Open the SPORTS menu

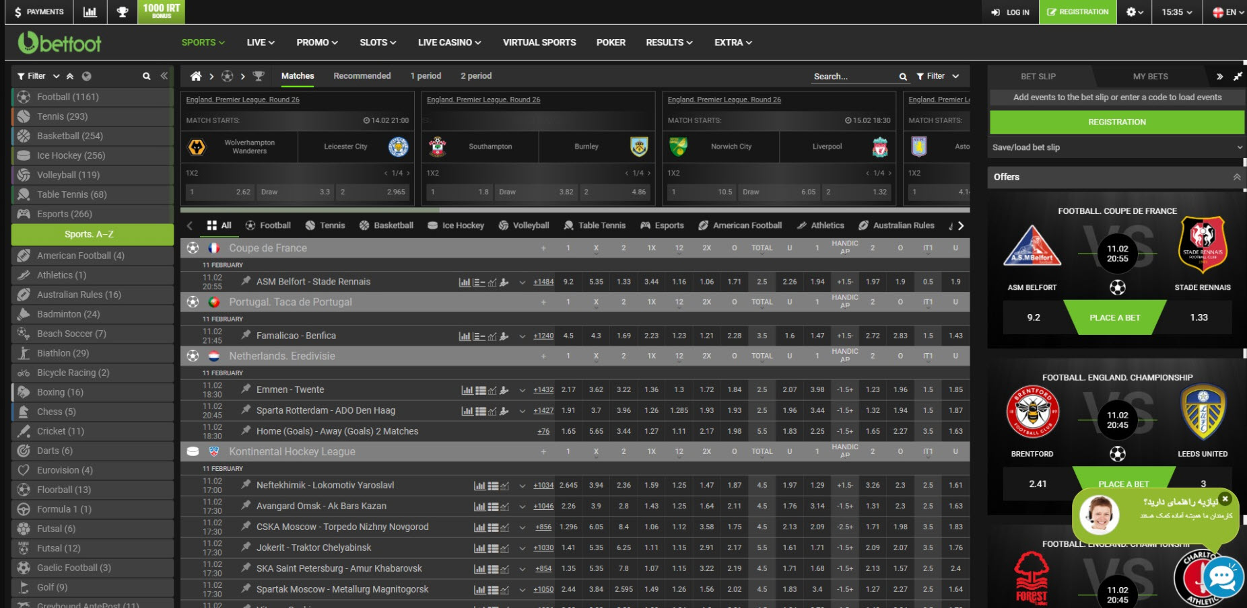[x=203, y=42]
